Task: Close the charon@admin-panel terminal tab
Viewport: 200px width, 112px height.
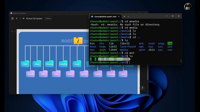Action: pyautogui.click(x=119, y=16)
